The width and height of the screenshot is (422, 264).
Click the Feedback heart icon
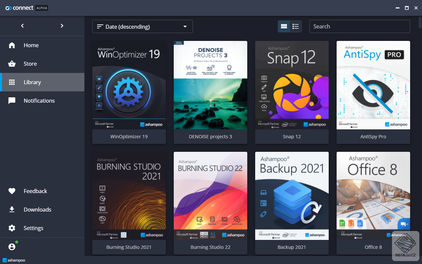click(x=12, y=191)
